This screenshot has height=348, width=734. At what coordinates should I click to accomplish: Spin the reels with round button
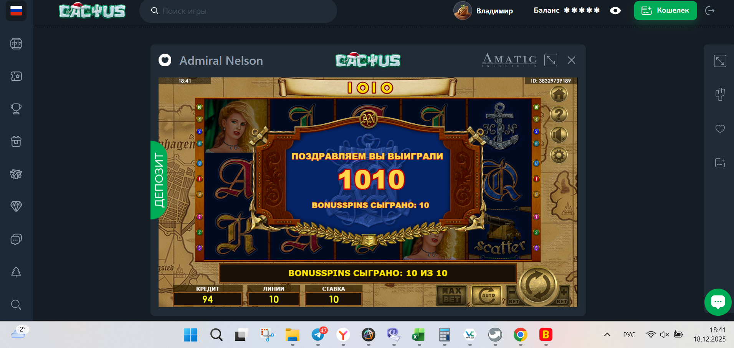coord(537,286)
